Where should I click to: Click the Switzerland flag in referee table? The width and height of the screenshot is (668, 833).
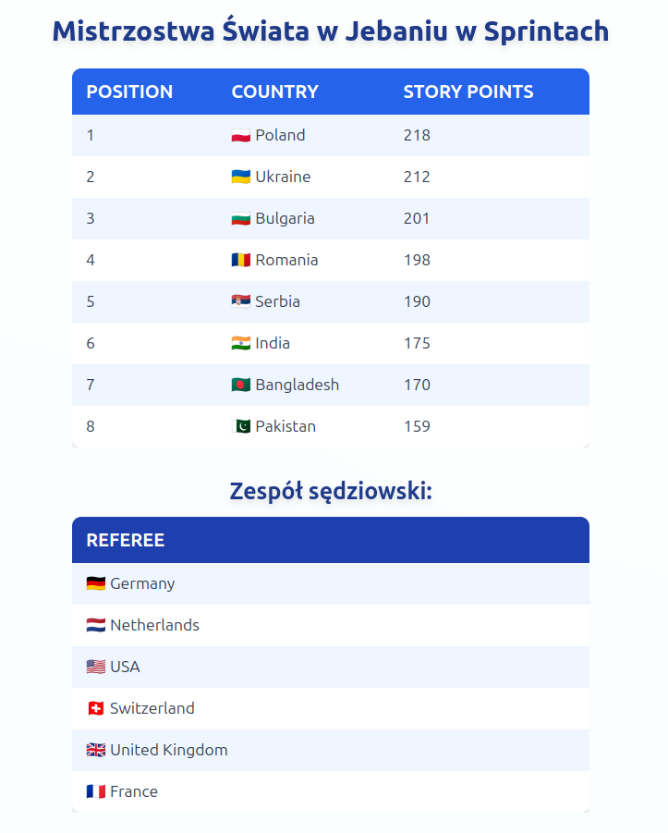click(x=96, y=709)
